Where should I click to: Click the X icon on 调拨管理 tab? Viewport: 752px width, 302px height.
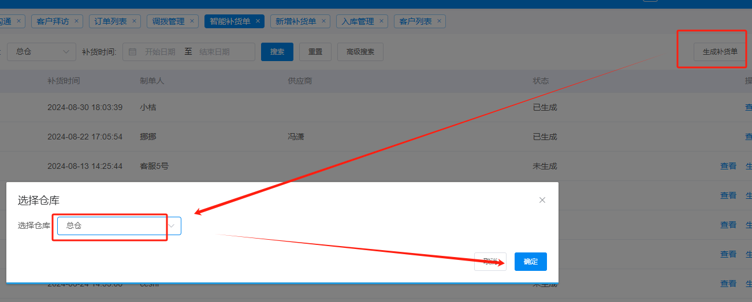pos(192,21)
